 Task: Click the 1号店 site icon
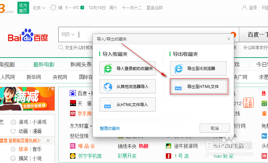(x=169, y=156)
